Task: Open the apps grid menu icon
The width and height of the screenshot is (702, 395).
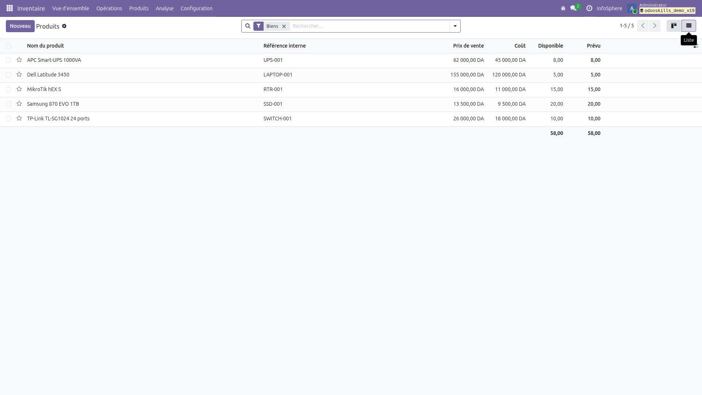Action: (10, 8)
